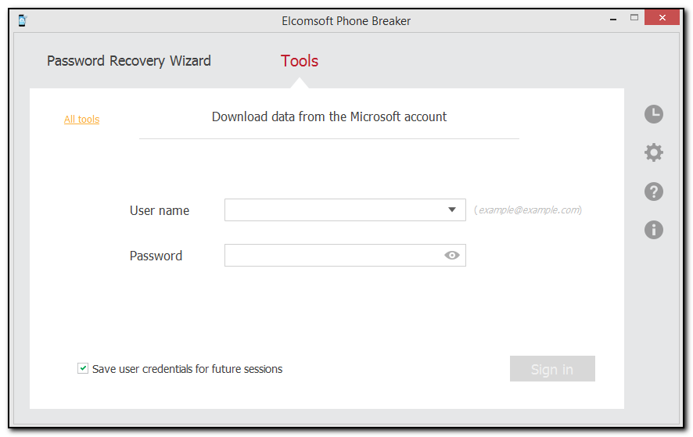Screen dimensions: 693x437
Task: Maximize the Elcomsoft Phone Breaker window
Action: click(634, 18)
